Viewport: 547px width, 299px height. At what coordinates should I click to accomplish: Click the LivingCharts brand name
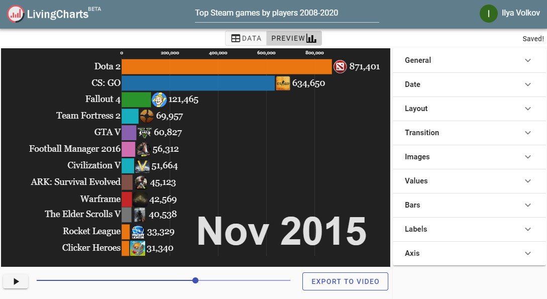point(58,14)
